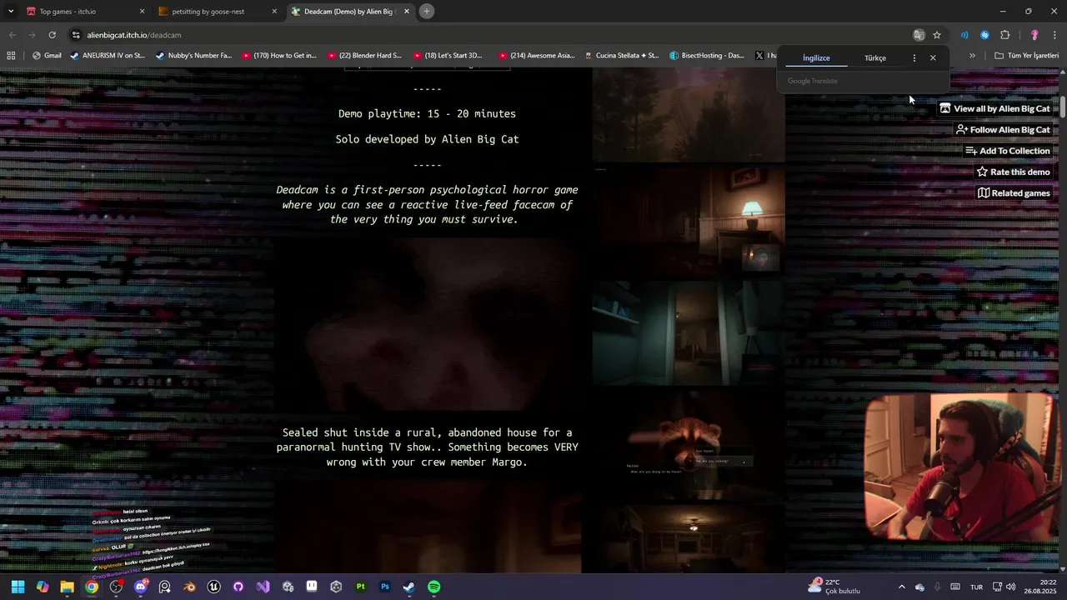Open a new browser tab
The height and width of the screenshot is (600, 1067).
[x=427, y=12]
